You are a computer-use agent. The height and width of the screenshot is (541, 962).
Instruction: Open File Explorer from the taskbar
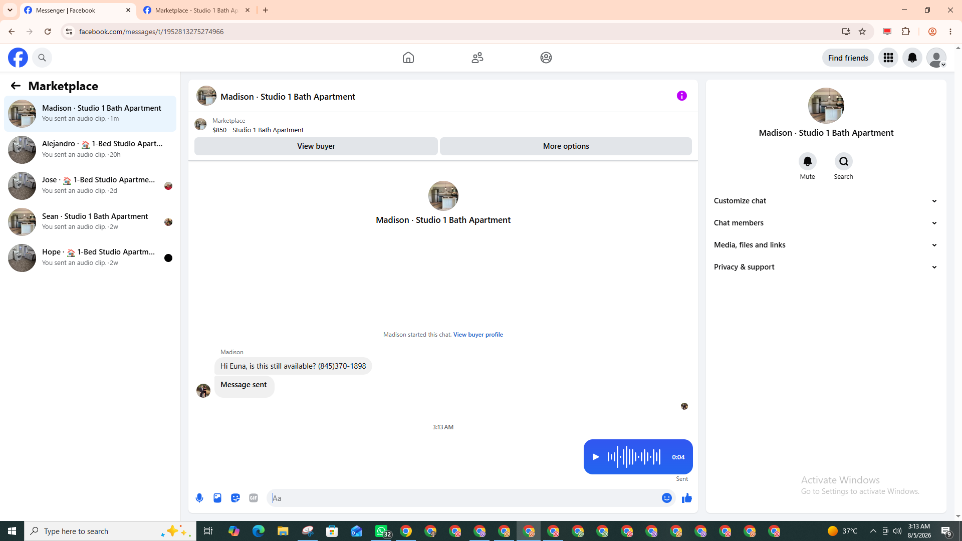283,531
